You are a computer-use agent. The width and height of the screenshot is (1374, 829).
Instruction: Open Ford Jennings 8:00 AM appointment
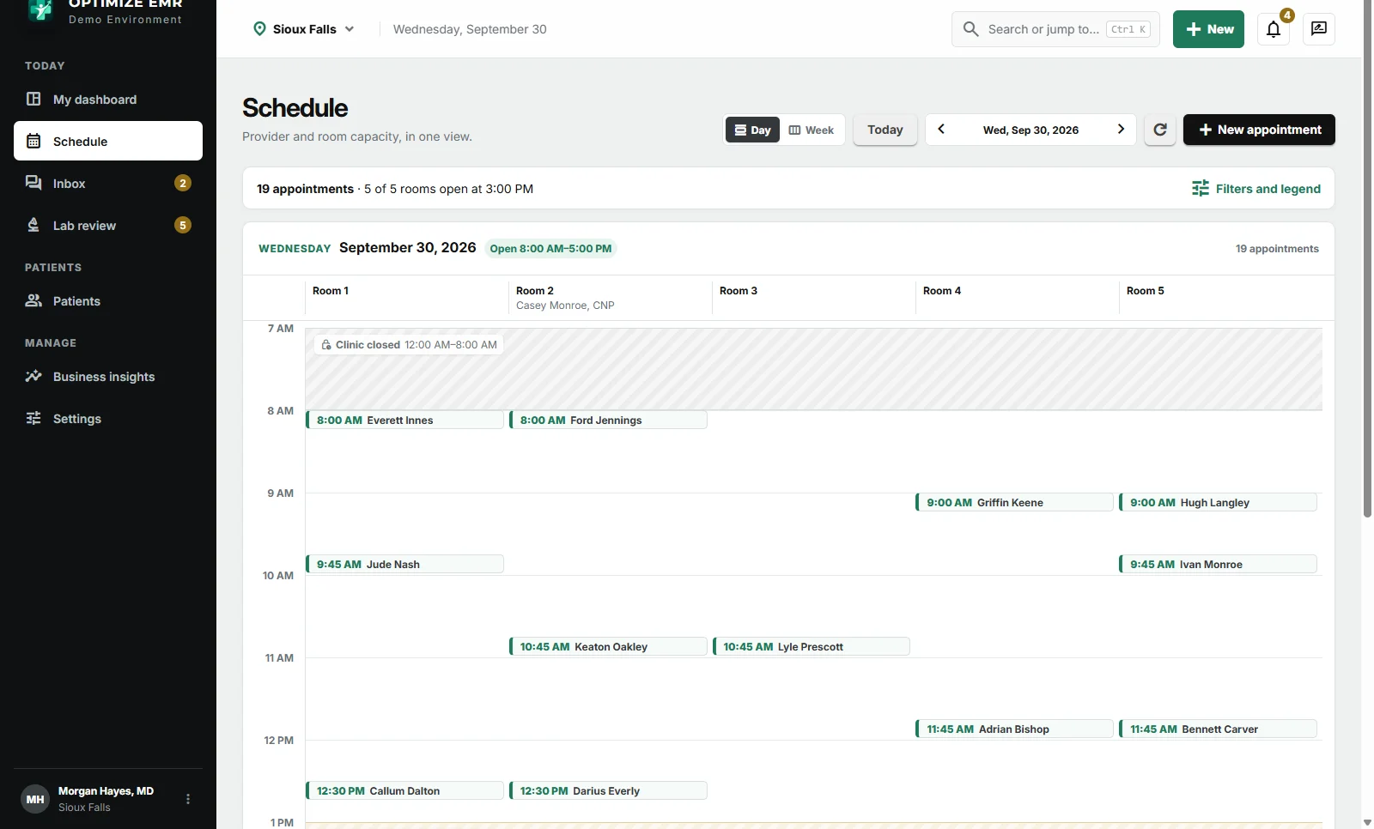click(608, 420)
